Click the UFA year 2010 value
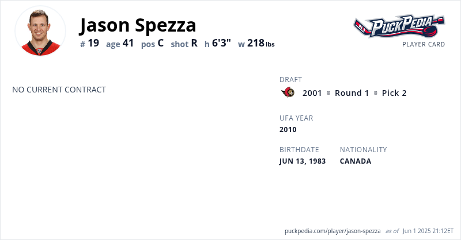This screenshot has height=240, width=461. point(288,129)
